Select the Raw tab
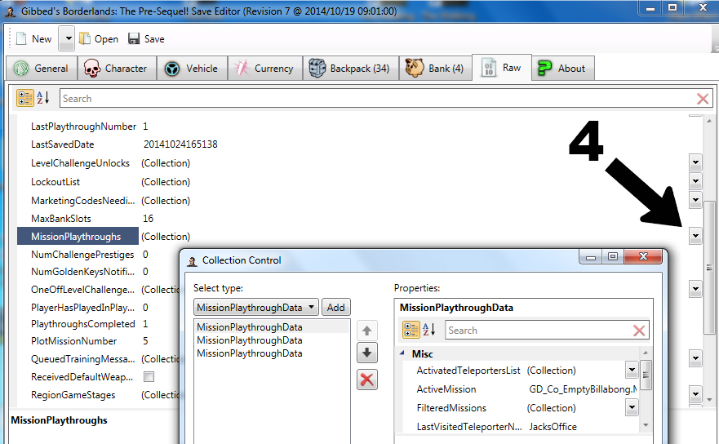The width and height of the screenshot is (719, 444). click(502, 68)
